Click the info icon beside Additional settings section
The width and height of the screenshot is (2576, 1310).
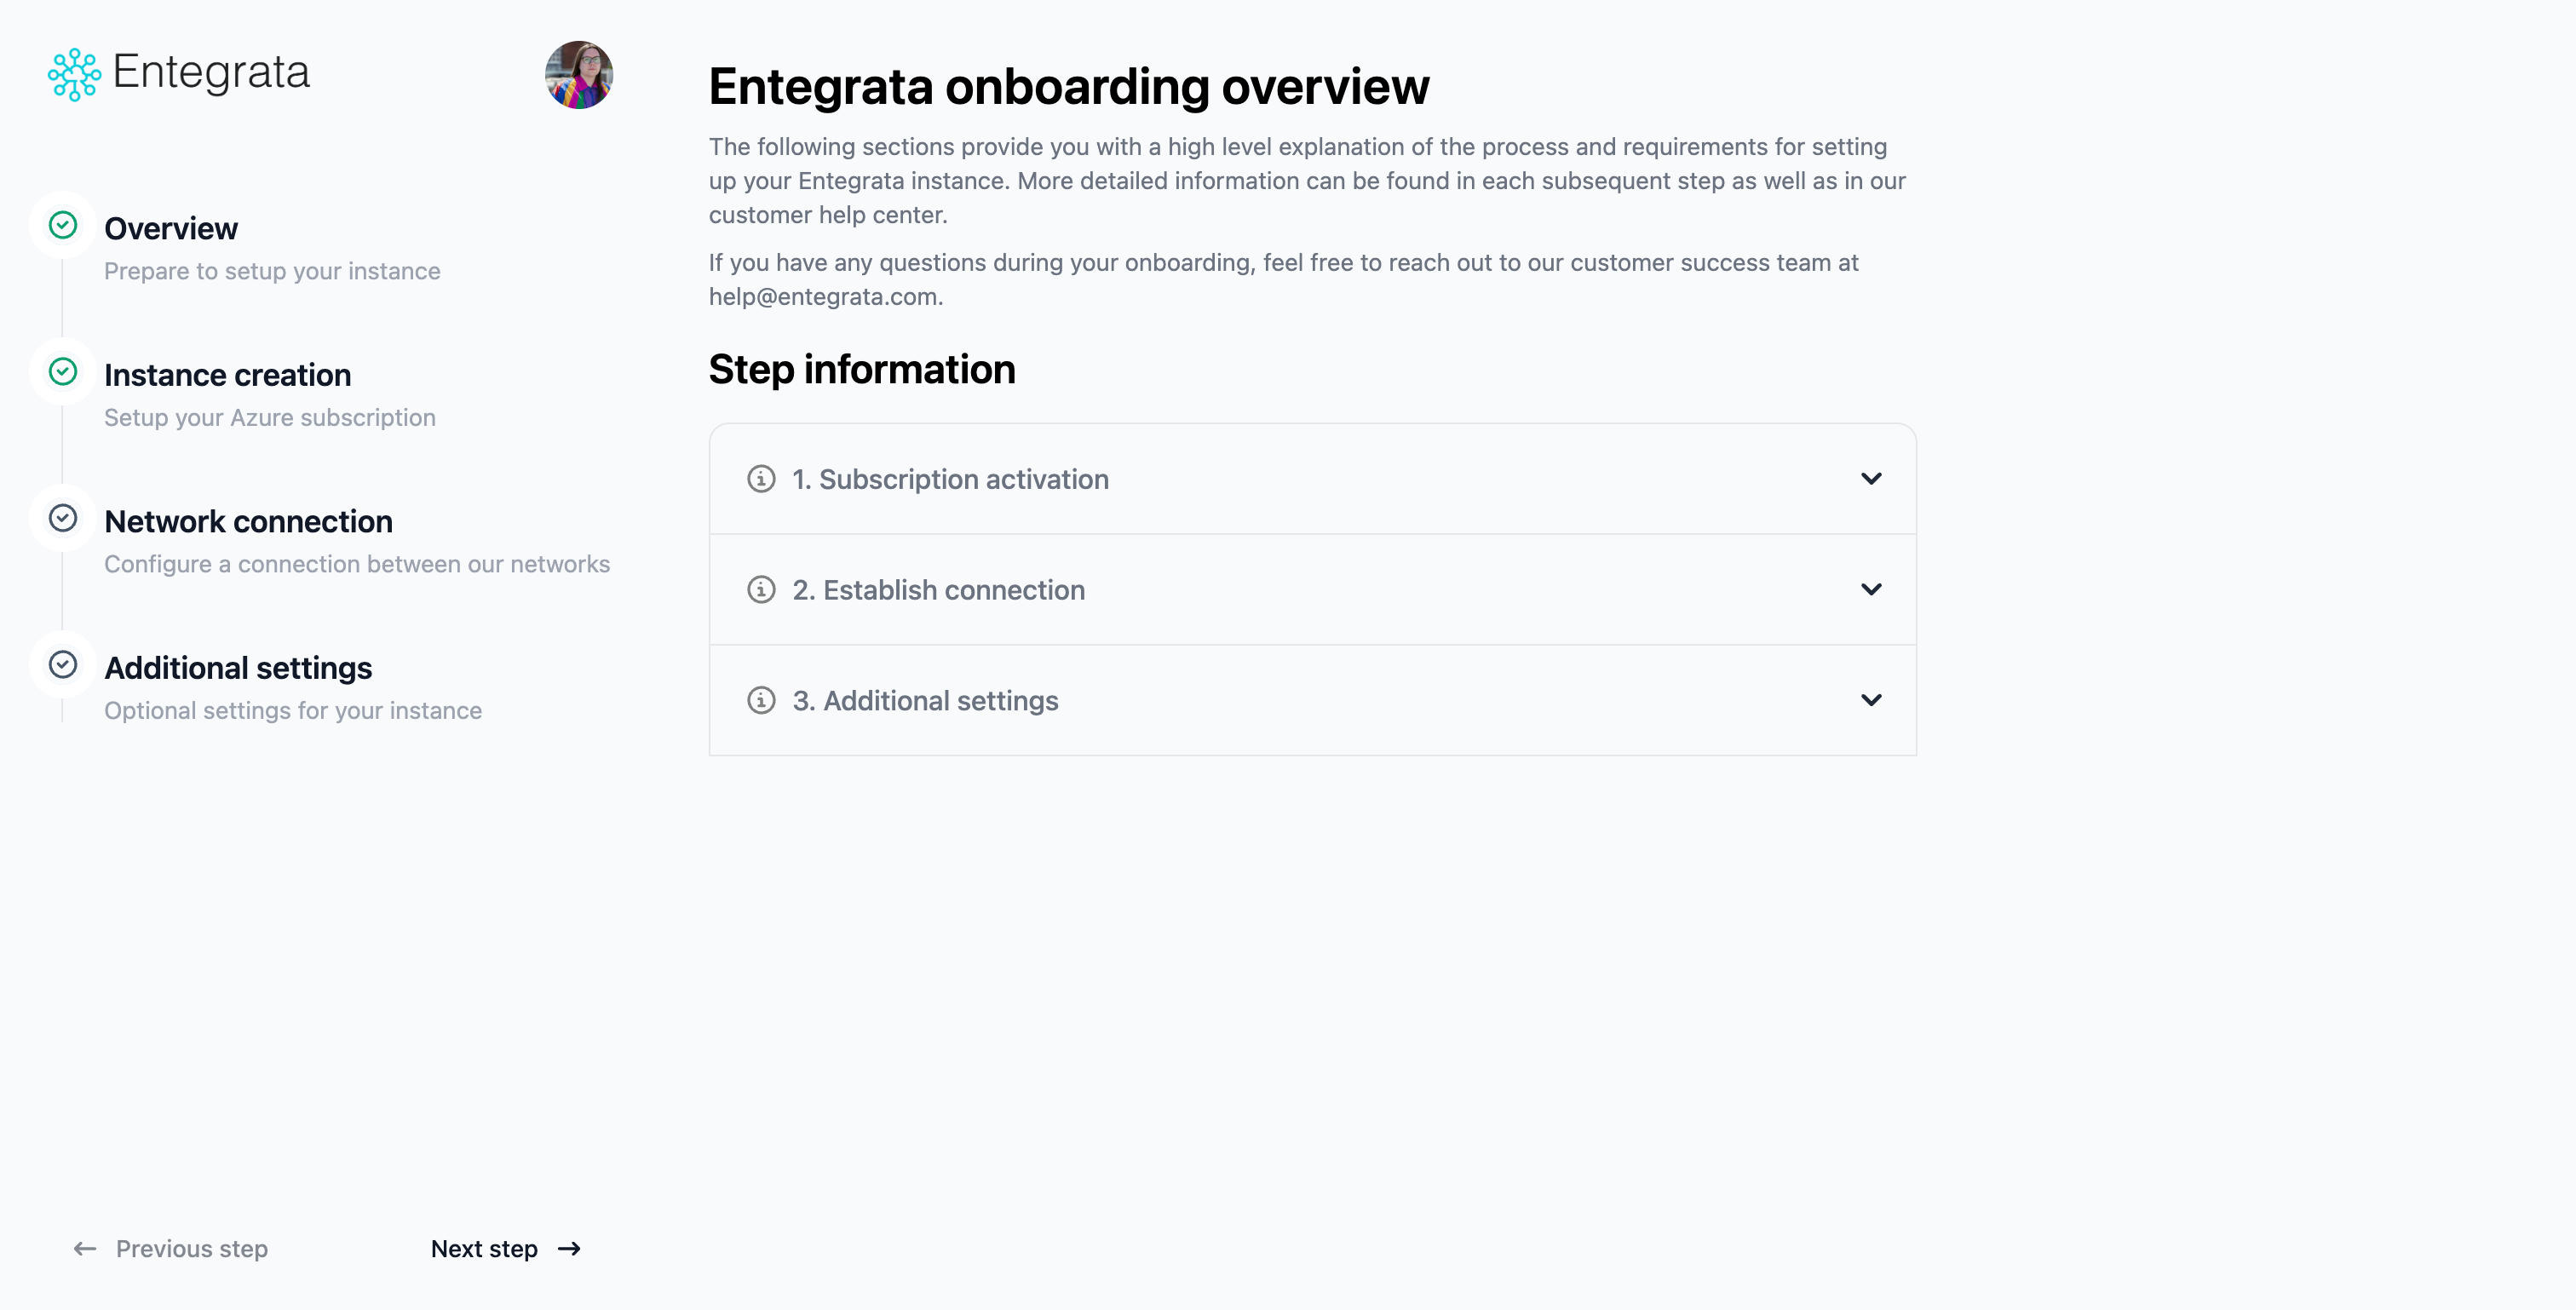click(761, 701)
